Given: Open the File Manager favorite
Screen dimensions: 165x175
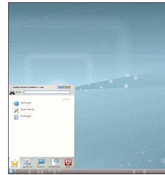Looking at the screenshot, I should (x=22, y=117).
